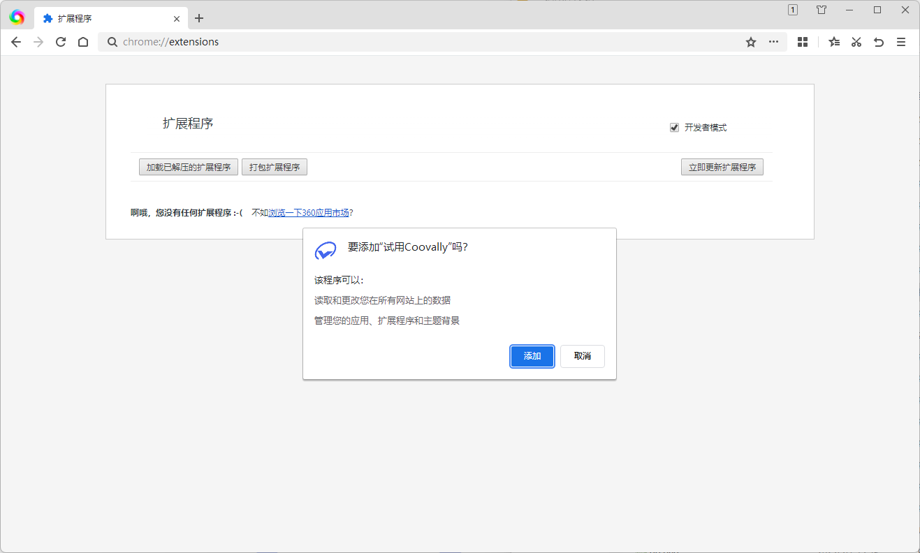Close the 扩展程序 tab
The height and width of the screenshot is (553, 920).
click(177, 18)
